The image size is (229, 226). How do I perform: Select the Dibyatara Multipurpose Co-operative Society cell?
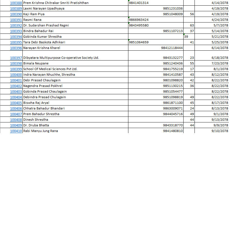(61, 58)
